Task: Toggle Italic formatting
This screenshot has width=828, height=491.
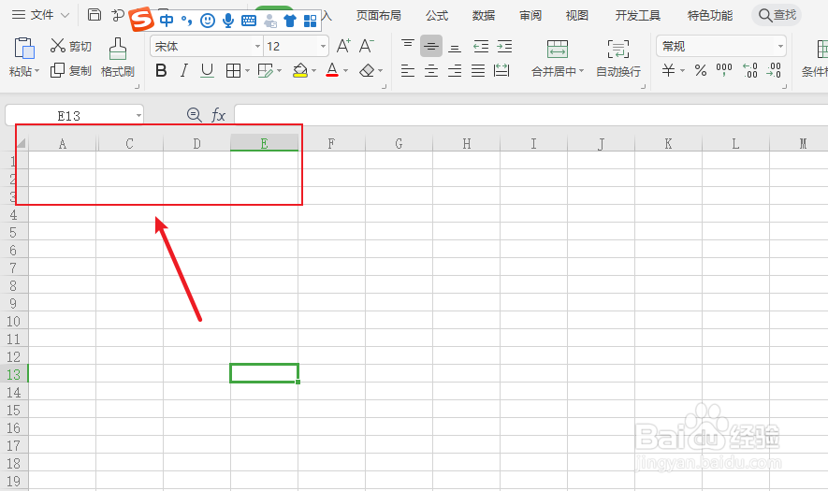Action: click(x=183, y=70)
